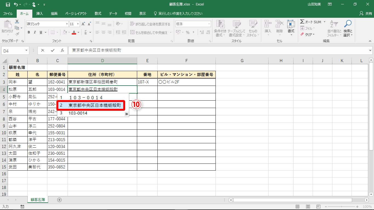Click the Save icon in the title bar

[8, 4]
